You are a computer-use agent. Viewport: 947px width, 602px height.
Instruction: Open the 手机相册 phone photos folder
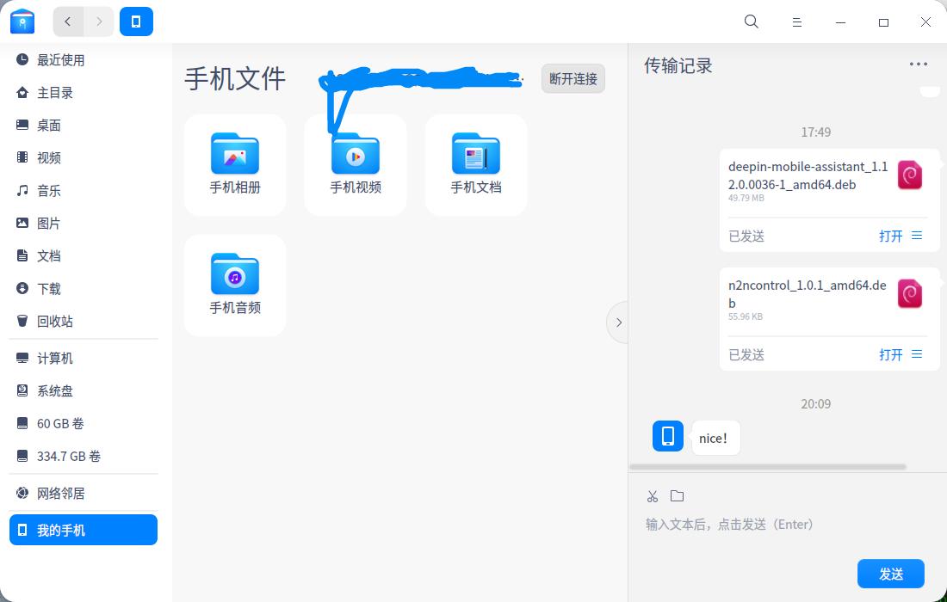click(x=235, y=165)
